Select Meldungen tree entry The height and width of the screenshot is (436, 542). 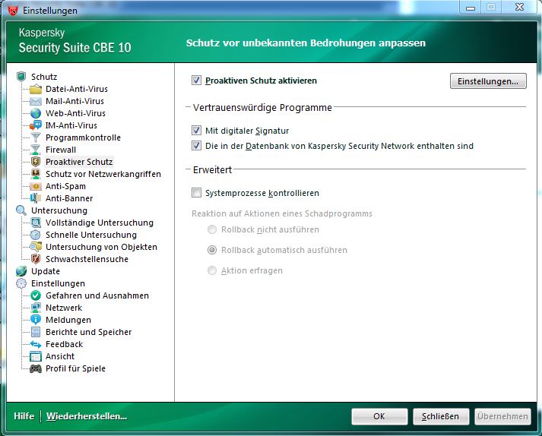coord(68,320)
